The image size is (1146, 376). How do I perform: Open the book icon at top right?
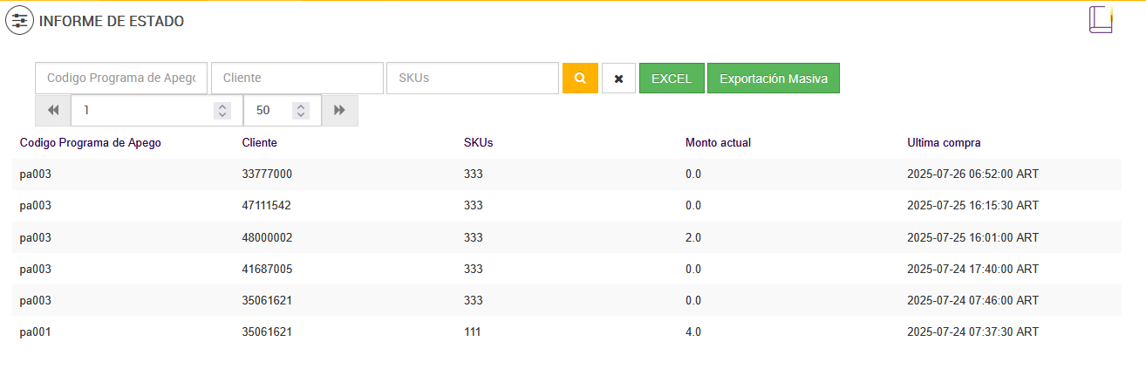(1101, 19)
